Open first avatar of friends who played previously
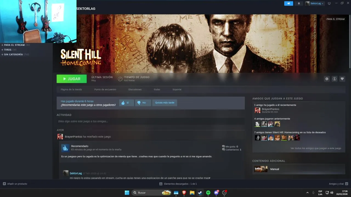The height and width of the screenshot is (197, 351). tap(257, 124)
